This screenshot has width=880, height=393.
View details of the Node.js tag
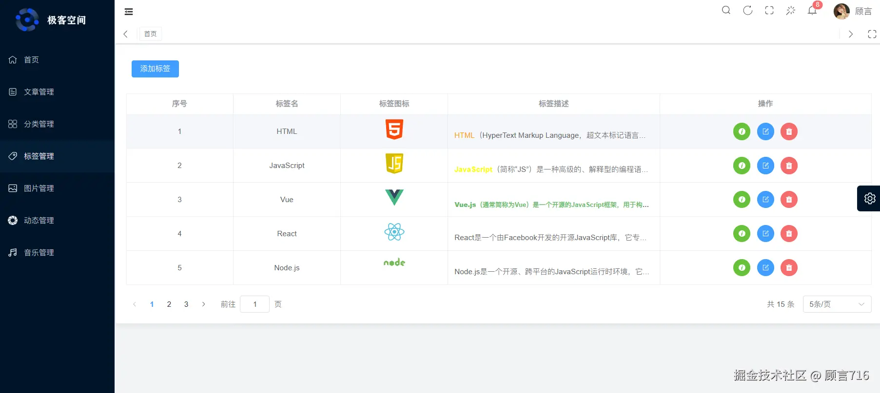742,268
